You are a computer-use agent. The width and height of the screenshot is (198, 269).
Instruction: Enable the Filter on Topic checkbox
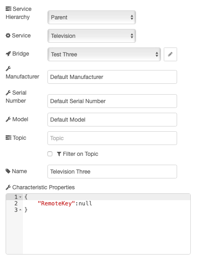pos(50,154)
